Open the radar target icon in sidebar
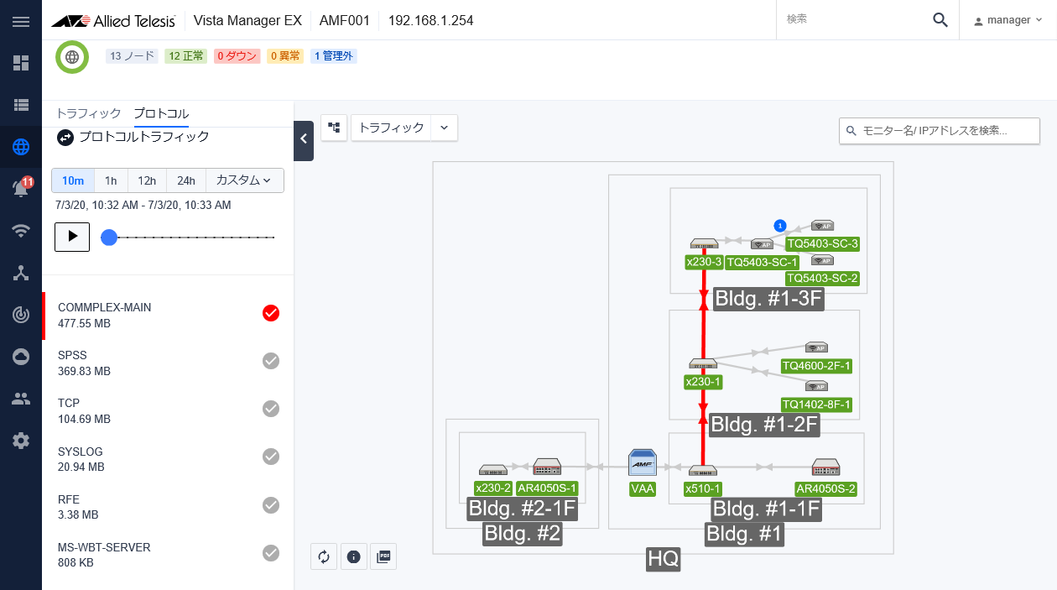Image resolution: width=1057 pixels, height=590 pixels. click(21, 315)
